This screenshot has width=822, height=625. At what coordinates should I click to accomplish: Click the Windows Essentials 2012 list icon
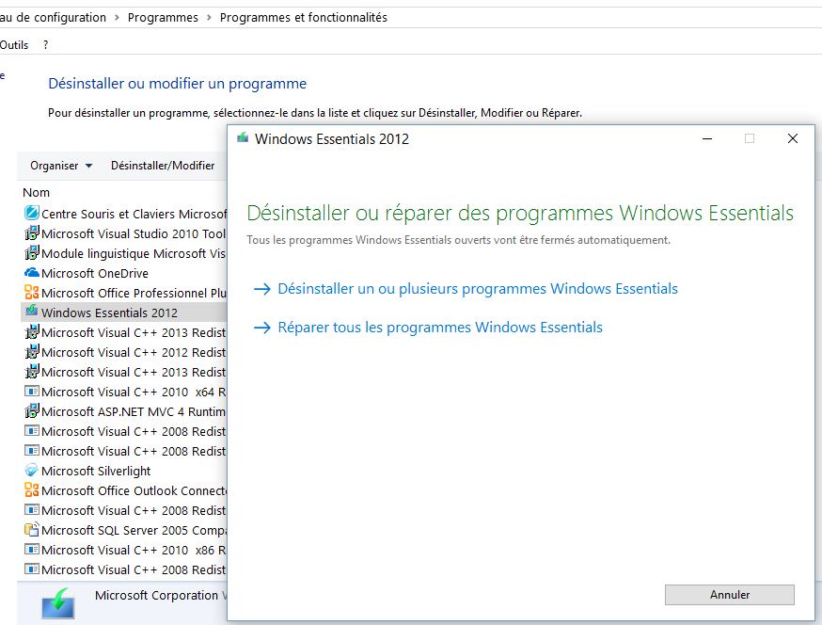pyautogui.click(x=31, y=312)
